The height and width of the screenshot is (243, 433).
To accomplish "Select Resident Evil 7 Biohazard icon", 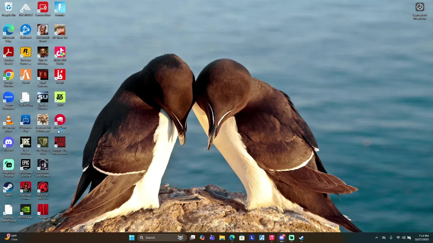I will click(43, 123).
